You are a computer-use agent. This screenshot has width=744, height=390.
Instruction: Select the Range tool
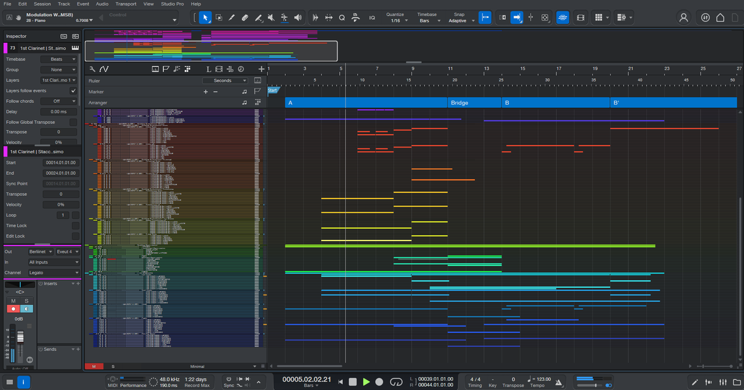coord(219,17)
